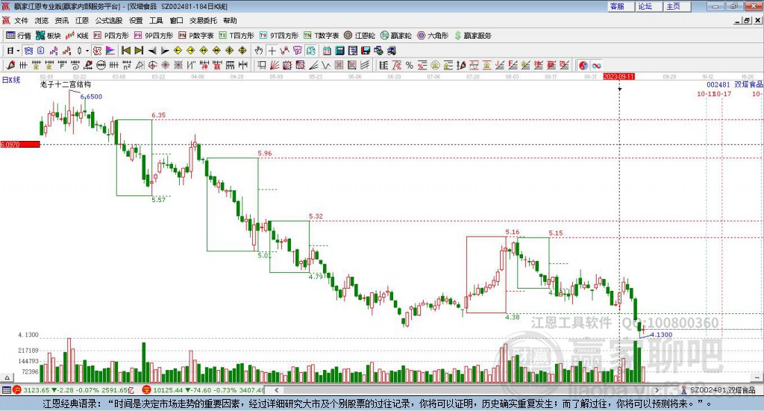Click the 日K线 period label
The width and height of the screenshot is (764, 411).
(x=11, y=80)
